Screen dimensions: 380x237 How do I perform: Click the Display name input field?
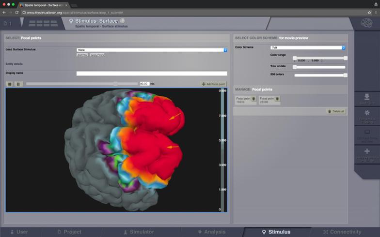click(x=152, y=74)
